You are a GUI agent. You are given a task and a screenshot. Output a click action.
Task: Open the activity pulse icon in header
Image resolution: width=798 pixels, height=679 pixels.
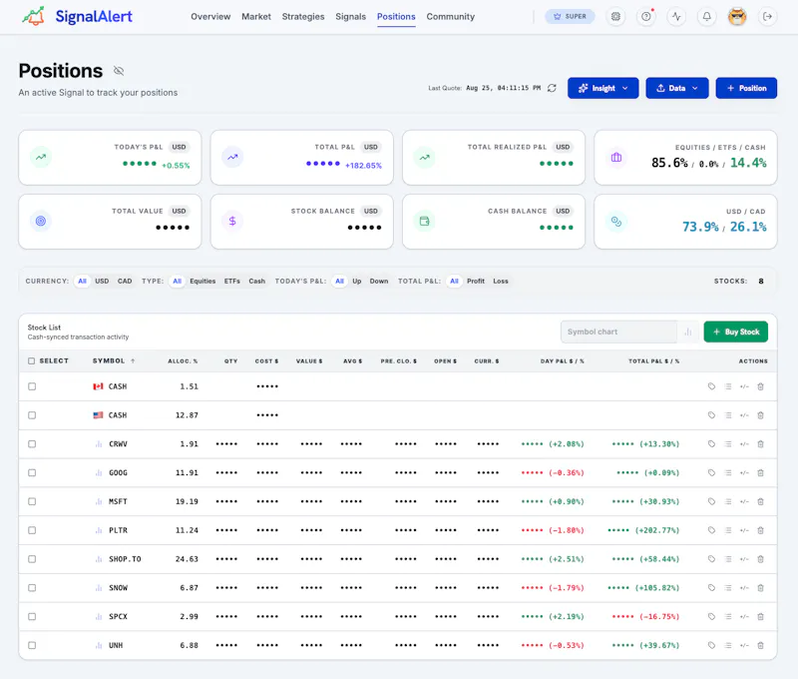point(676,16)
